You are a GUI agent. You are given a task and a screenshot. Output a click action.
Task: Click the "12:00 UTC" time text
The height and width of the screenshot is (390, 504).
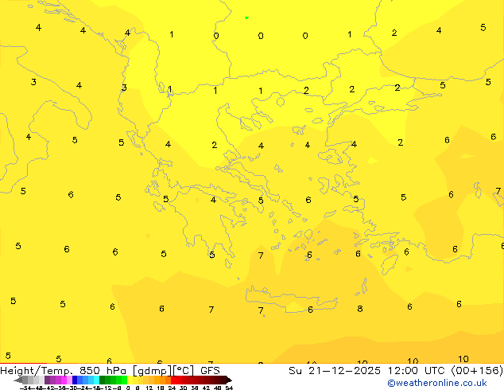pyautogui.click(x=417, y=371)
